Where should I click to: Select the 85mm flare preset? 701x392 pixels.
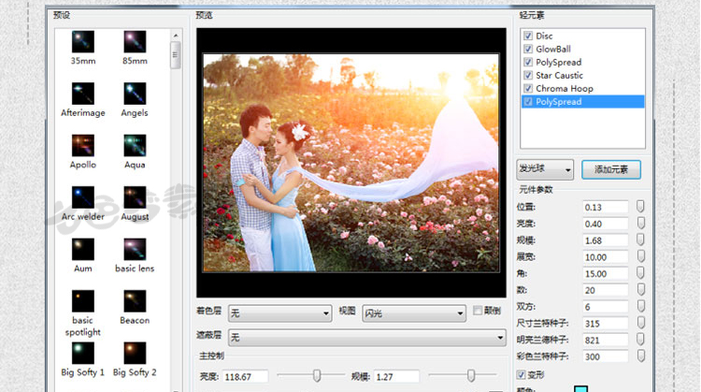135,41
